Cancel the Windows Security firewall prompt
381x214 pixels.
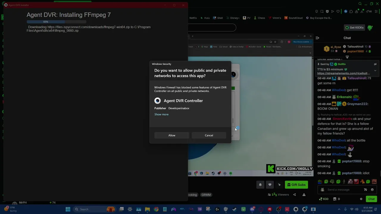pos(209,135)
